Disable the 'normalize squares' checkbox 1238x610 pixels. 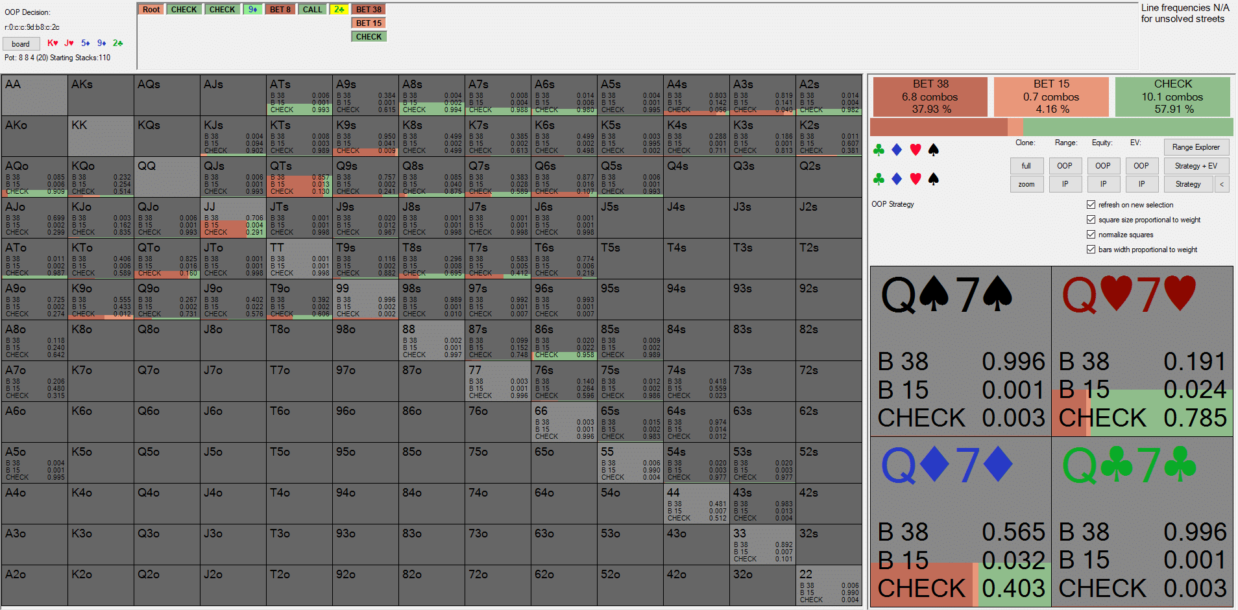1091,235
